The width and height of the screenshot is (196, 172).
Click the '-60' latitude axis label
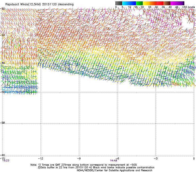click(2, 155)
